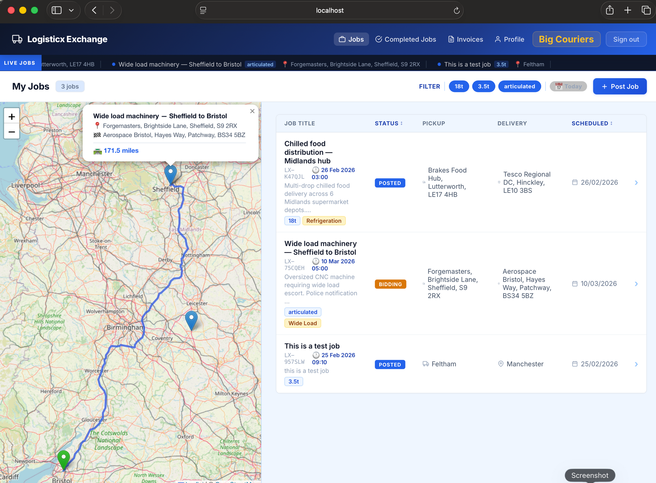The image size is (656, 483).
Task: Toggle the 3.5t vehicle filter
Action: (483, 86)
